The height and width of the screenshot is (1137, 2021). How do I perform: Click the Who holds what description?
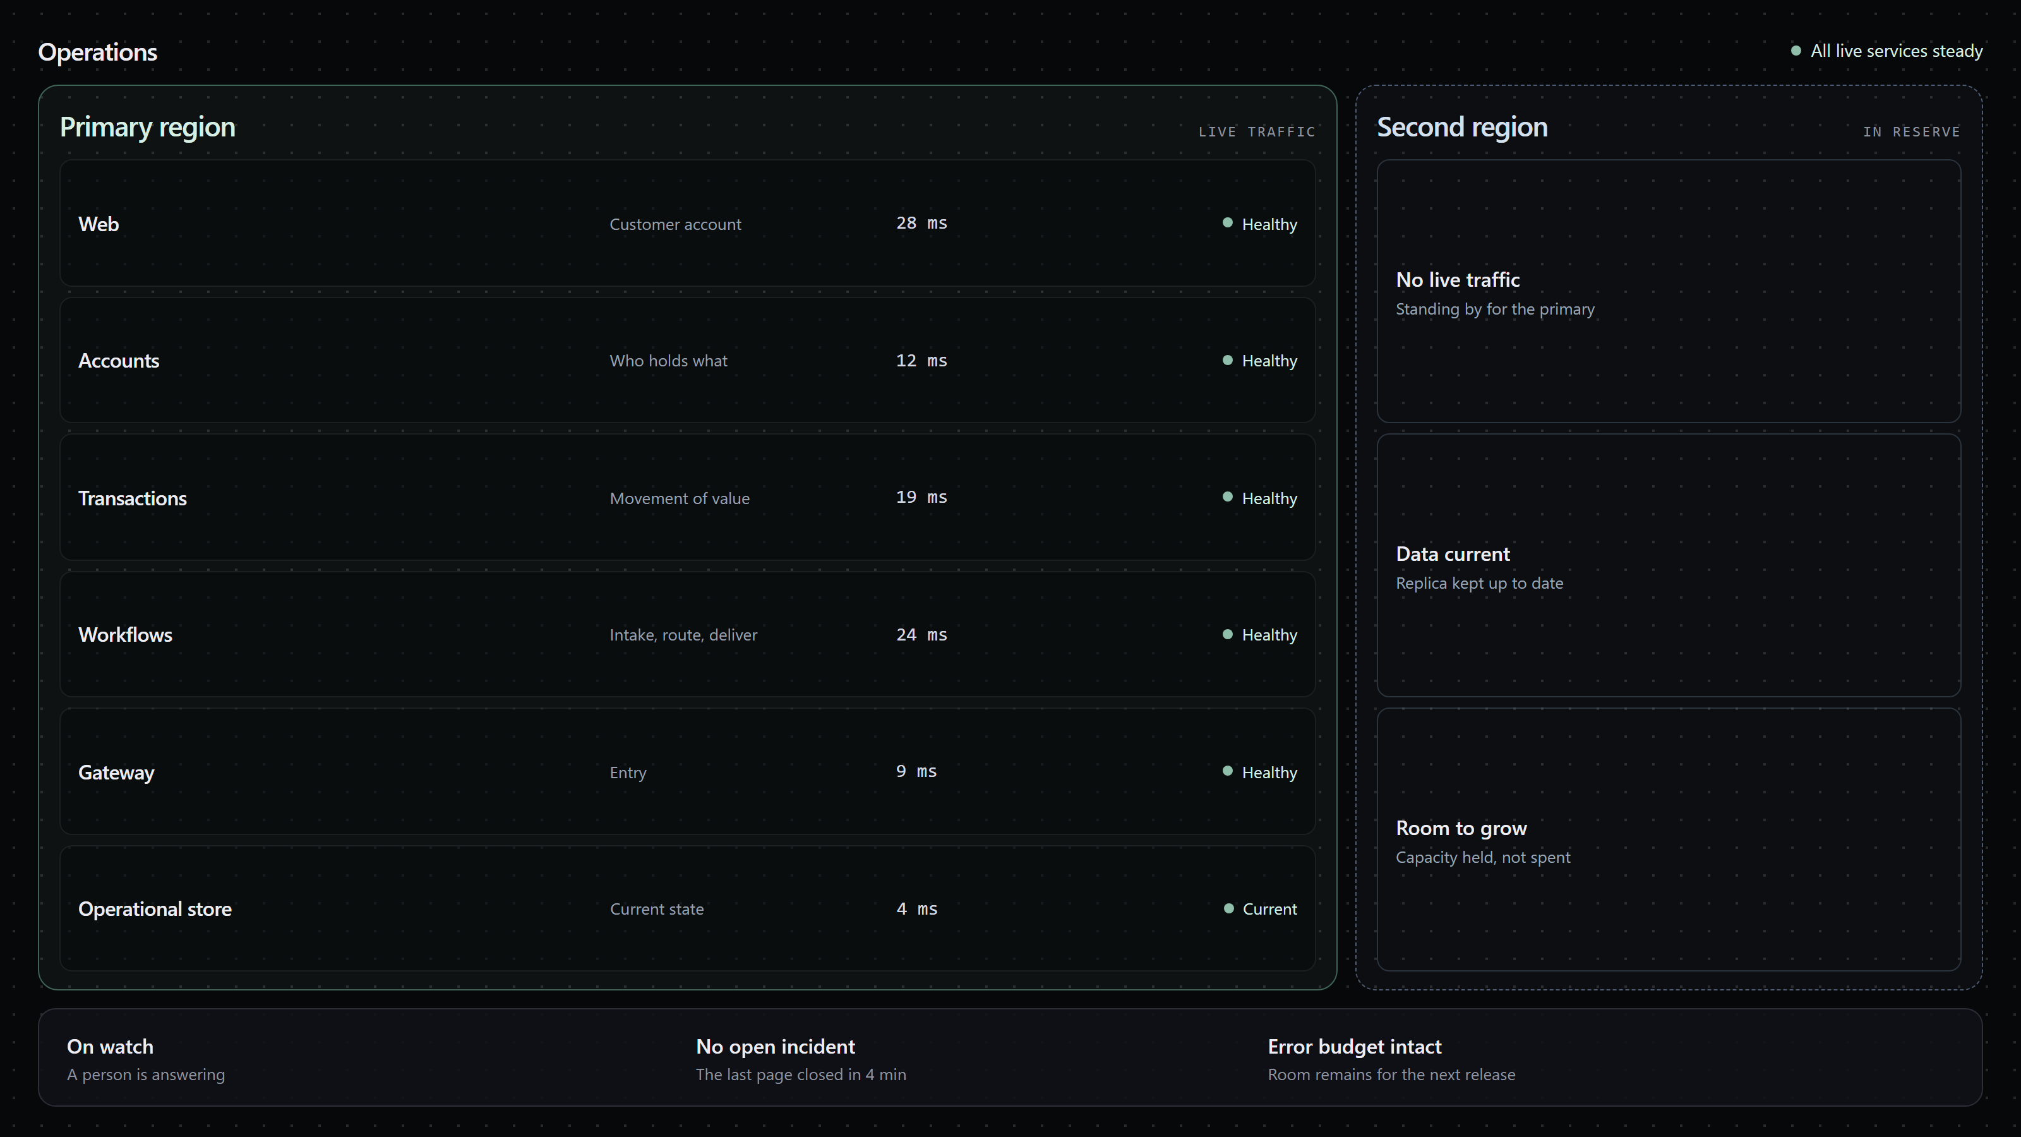668,361
